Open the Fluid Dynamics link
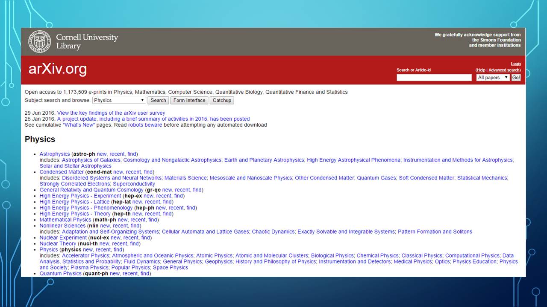Image resolution: width=547 pixels, height=307 pixels. click(142, 261)
